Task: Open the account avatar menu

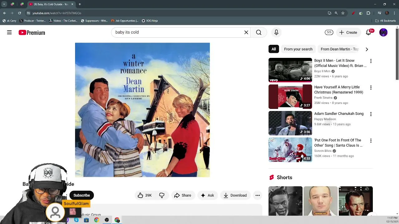Action: point(383,32)
